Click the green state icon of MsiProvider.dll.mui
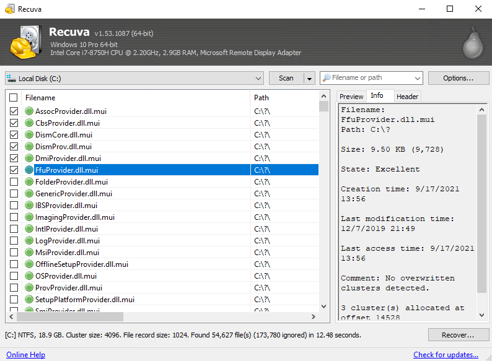Image resolution: width=492 pixels, height=361 pixels. [29, 252]
